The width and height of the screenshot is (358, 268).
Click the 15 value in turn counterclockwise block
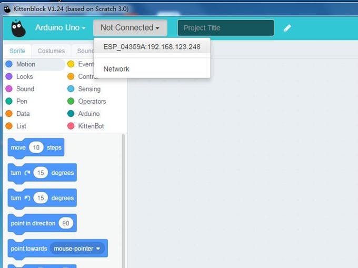click(41, 198)
